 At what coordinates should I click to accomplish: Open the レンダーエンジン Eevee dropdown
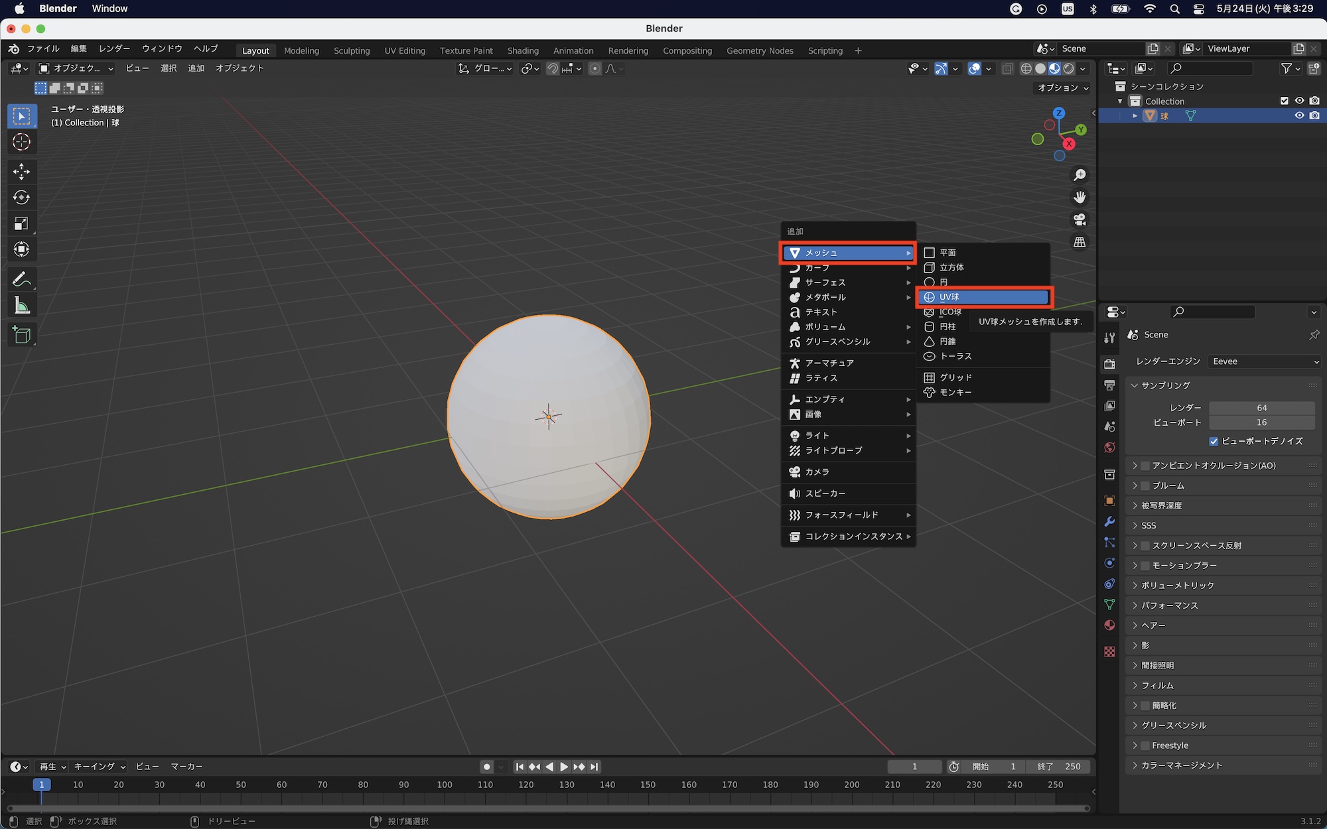1264,361
